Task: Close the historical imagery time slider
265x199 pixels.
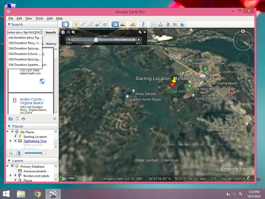Action: (x=145, y=32)
